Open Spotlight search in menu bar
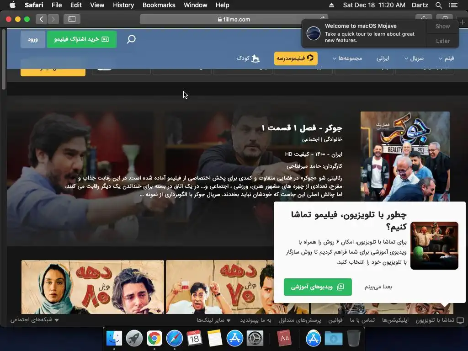468x351 pixels. pyautogui.click(x=438, y=5)
